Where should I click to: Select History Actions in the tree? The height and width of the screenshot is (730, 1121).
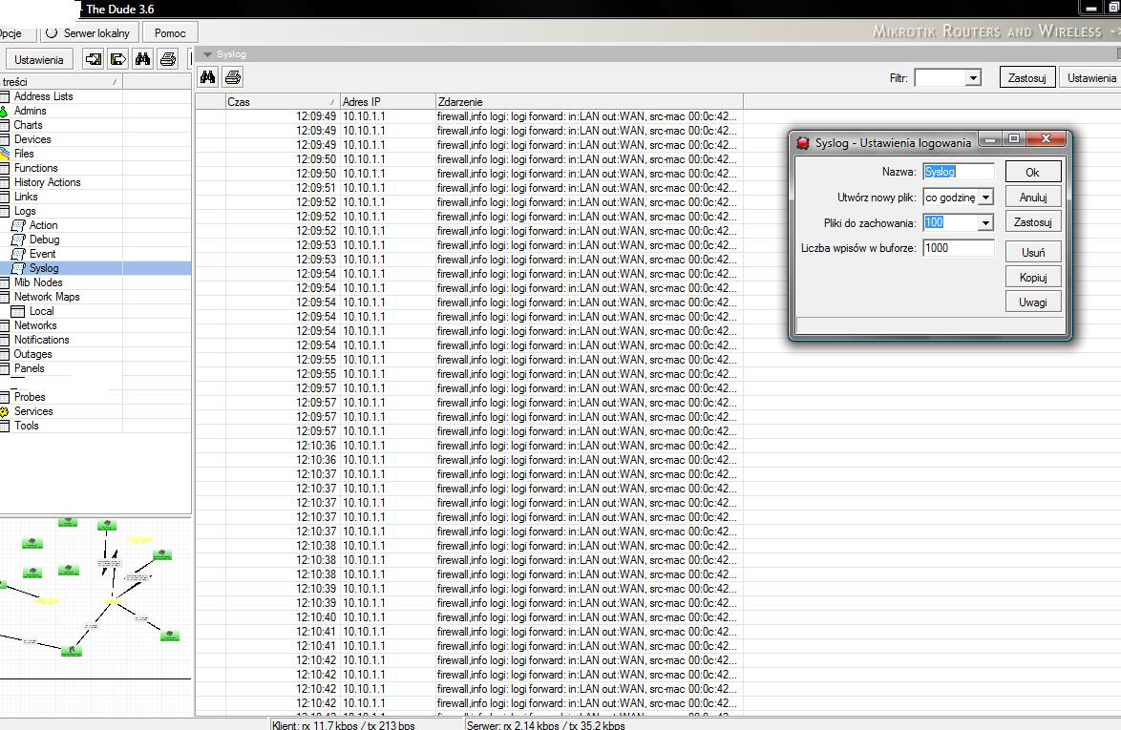point(47,182)
